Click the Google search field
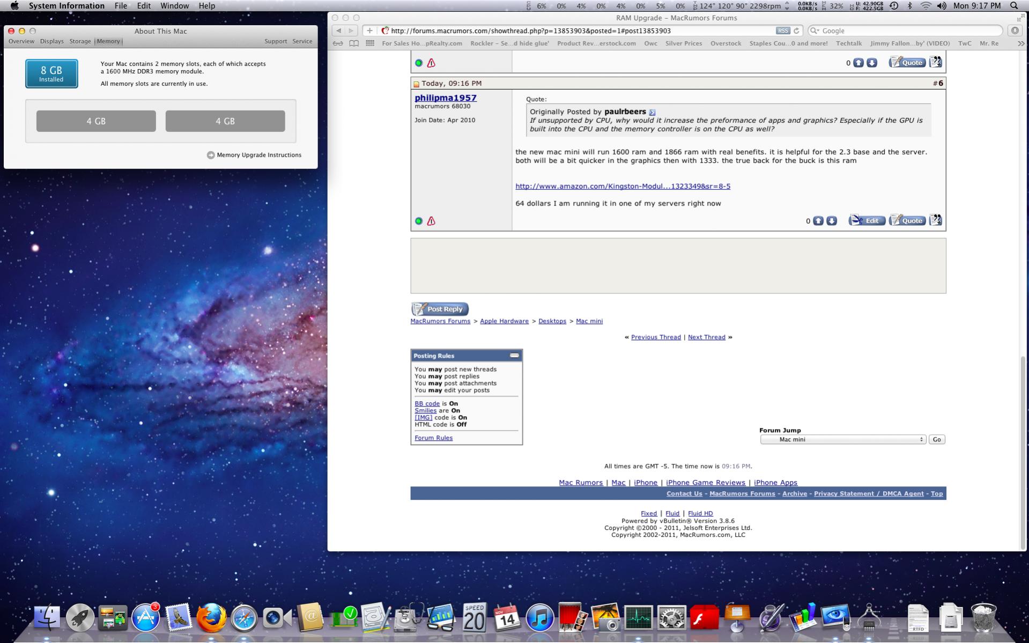This screenshot has width=1029, height=643. point(905,31)
